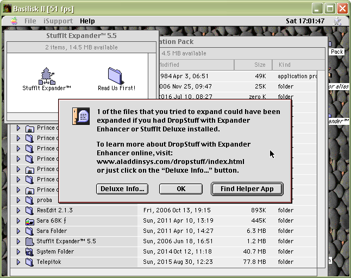Click the StuffIt Expander™ 5.5 row name

(x=66, y=241)
